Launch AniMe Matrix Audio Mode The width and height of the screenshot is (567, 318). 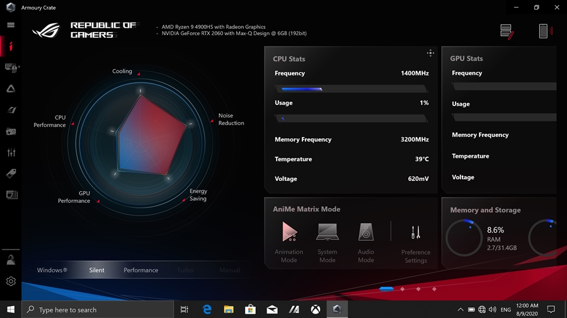pyautogui.click(x=366, y=243)
